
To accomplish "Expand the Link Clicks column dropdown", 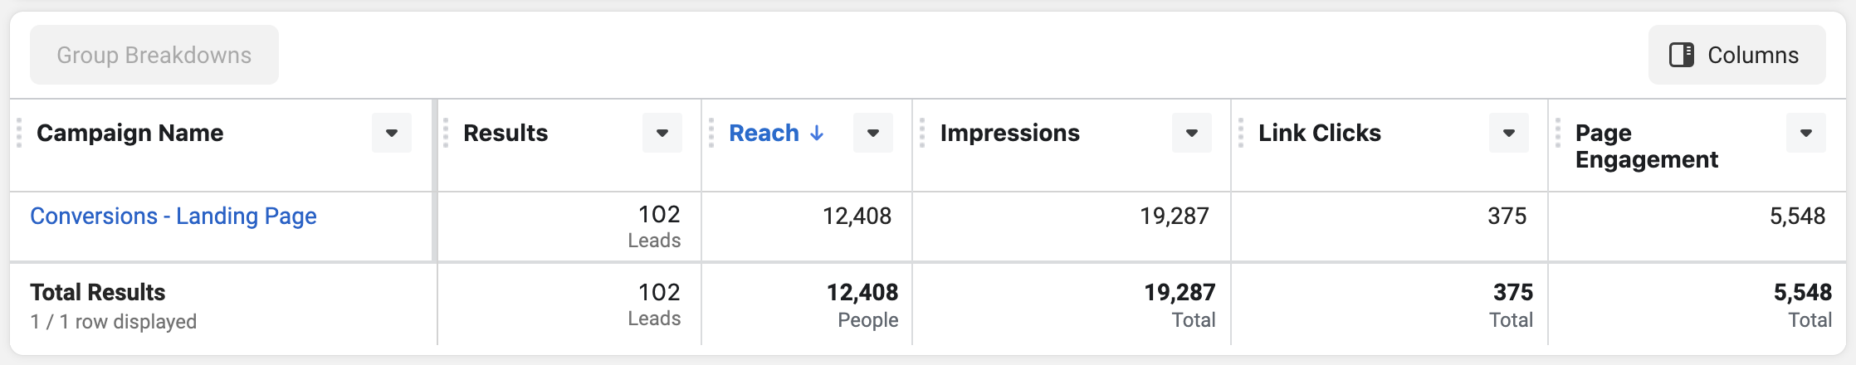I will [1509, 133].
